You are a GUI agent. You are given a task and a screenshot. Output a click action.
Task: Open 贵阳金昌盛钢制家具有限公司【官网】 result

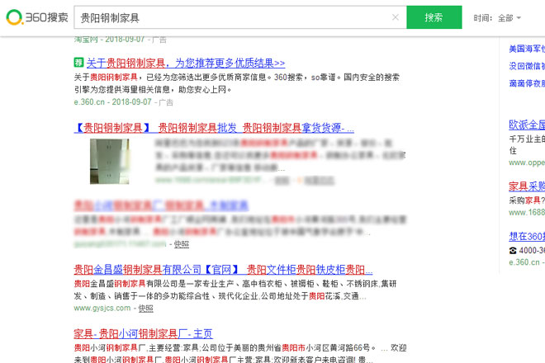pyautogui.click(x=223, y=269)
